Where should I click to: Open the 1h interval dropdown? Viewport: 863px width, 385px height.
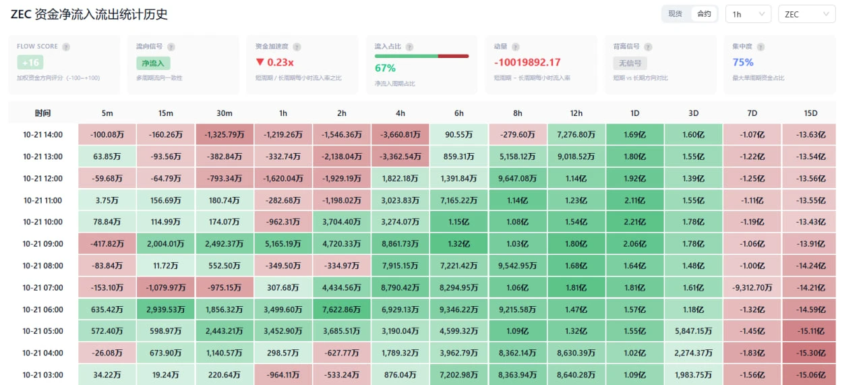pos(748,14)
